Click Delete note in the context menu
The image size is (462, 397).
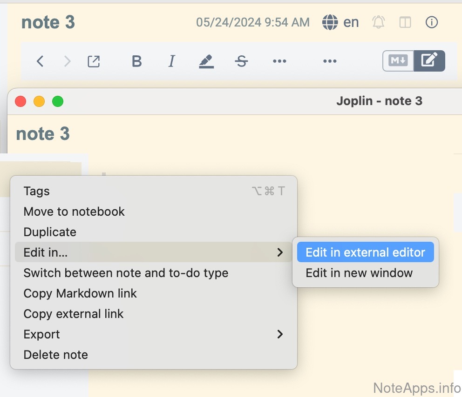56,355
